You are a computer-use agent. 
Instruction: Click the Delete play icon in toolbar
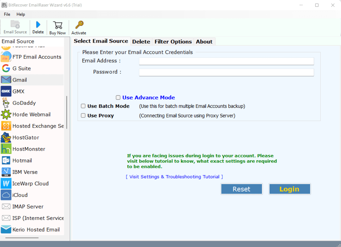tap(38, 25)
